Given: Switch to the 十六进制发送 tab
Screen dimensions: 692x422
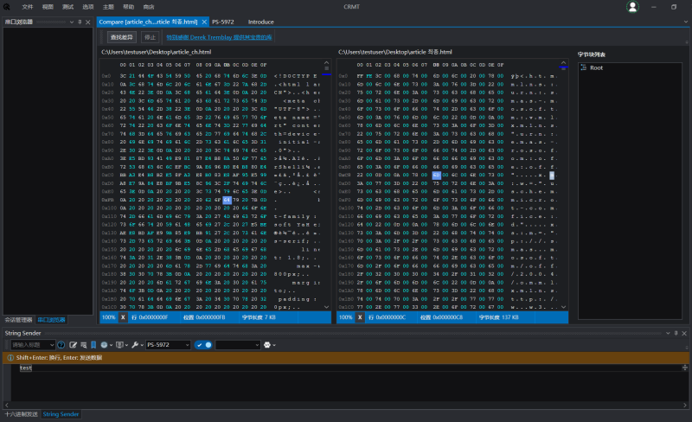Looking at the screenshot, I should point(21,414).
